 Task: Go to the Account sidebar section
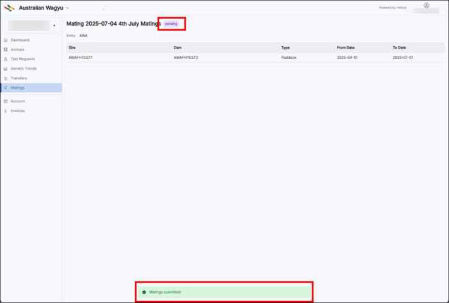pos(17,101)
